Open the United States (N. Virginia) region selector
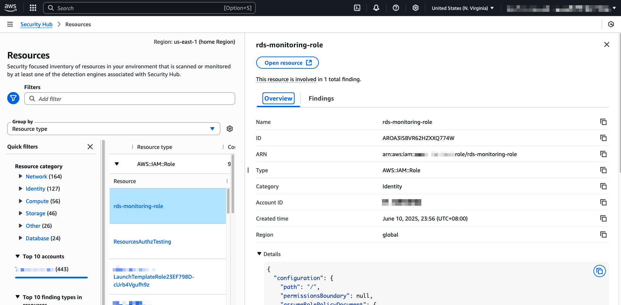Screen dimensions: 621x305 [463, 8]
